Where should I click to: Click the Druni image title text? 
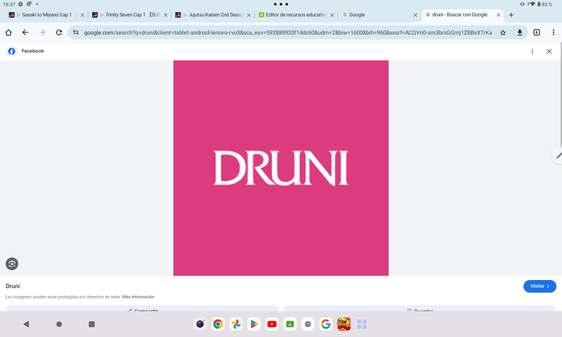(13, 286)
